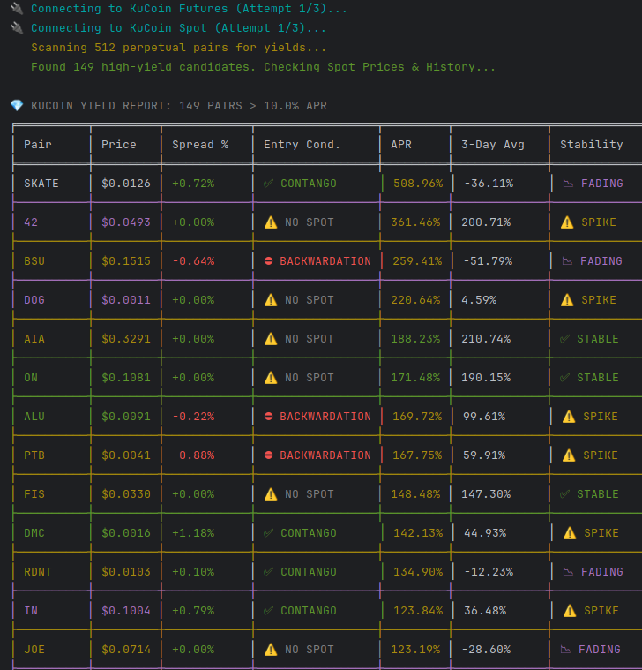Click the warning icon in DOG's SPIKE cell
The width and height of the screenshot is (642, 670).
pyautogui.click(x=567, y=300)
